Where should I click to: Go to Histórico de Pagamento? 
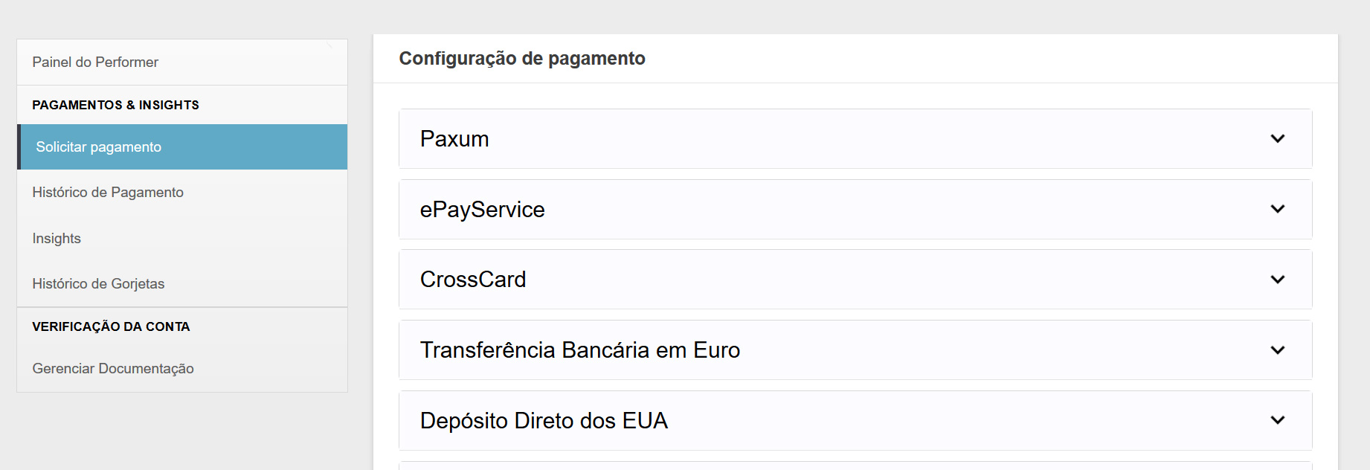[x=108, y=193]
